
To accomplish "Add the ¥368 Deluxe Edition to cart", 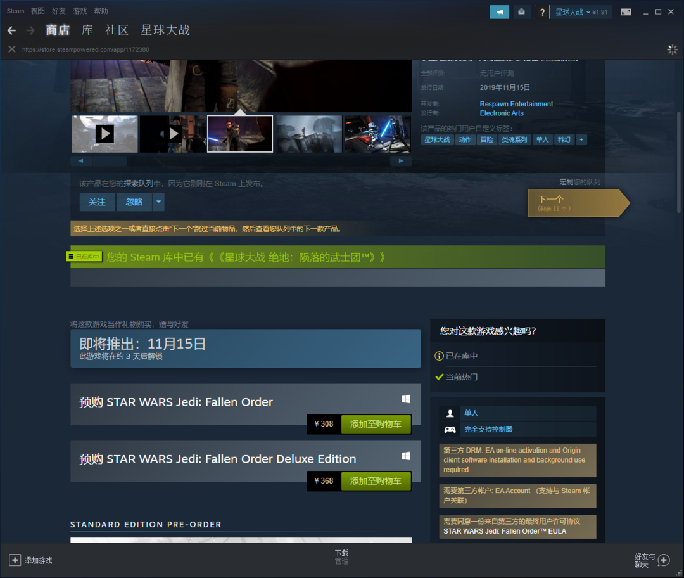I will click(376, 480).
